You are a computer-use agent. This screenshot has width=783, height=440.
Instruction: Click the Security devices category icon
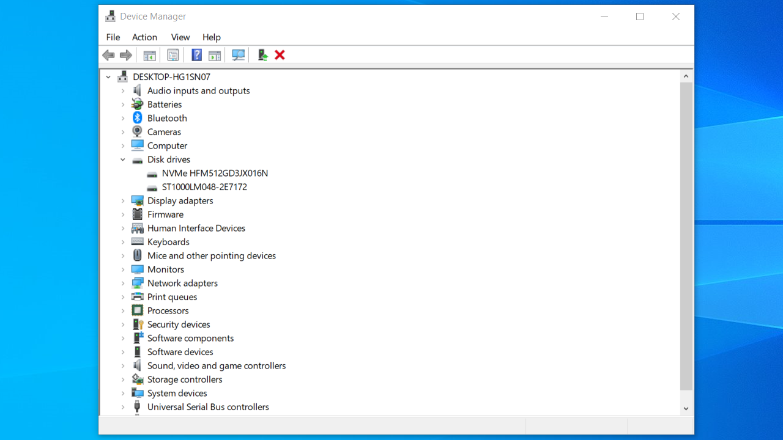[138, 324]
